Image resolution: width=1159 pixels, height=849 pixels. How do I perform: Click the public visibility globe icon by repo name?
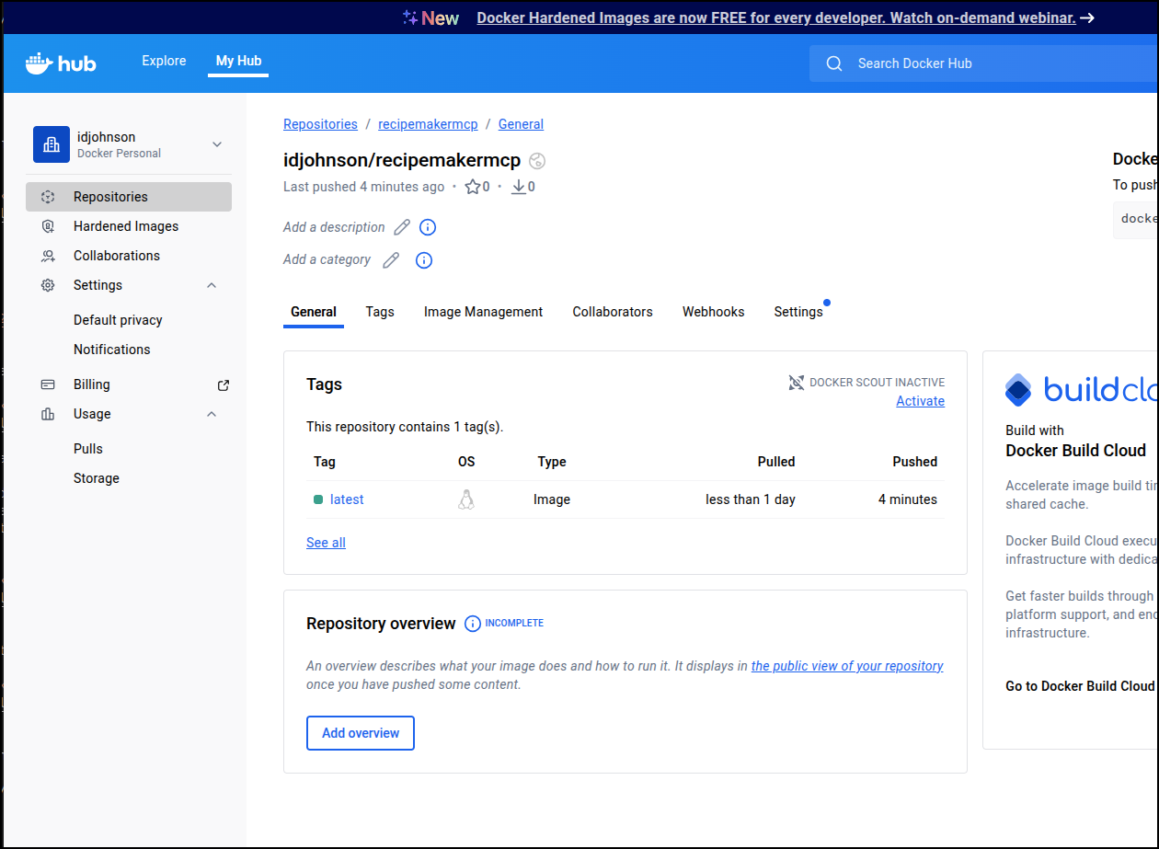(538, 161)
